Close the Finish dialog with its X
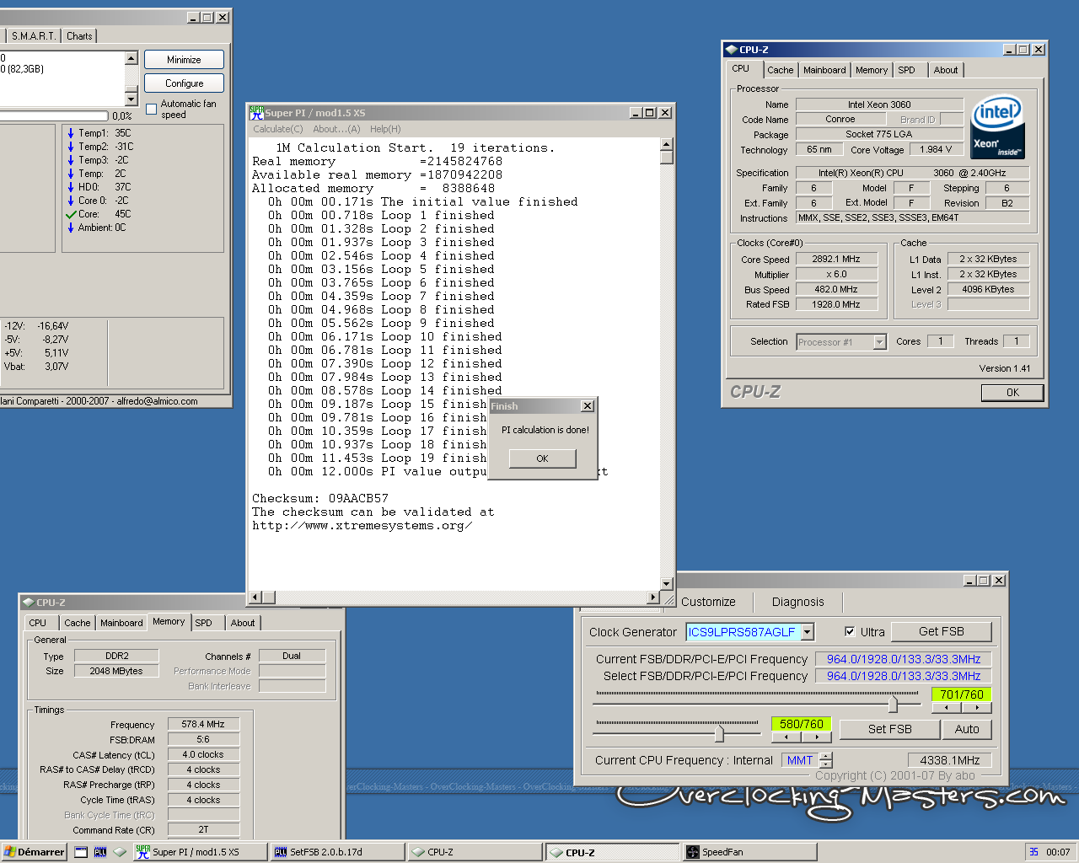1079x863 pixels. (588, 406)
